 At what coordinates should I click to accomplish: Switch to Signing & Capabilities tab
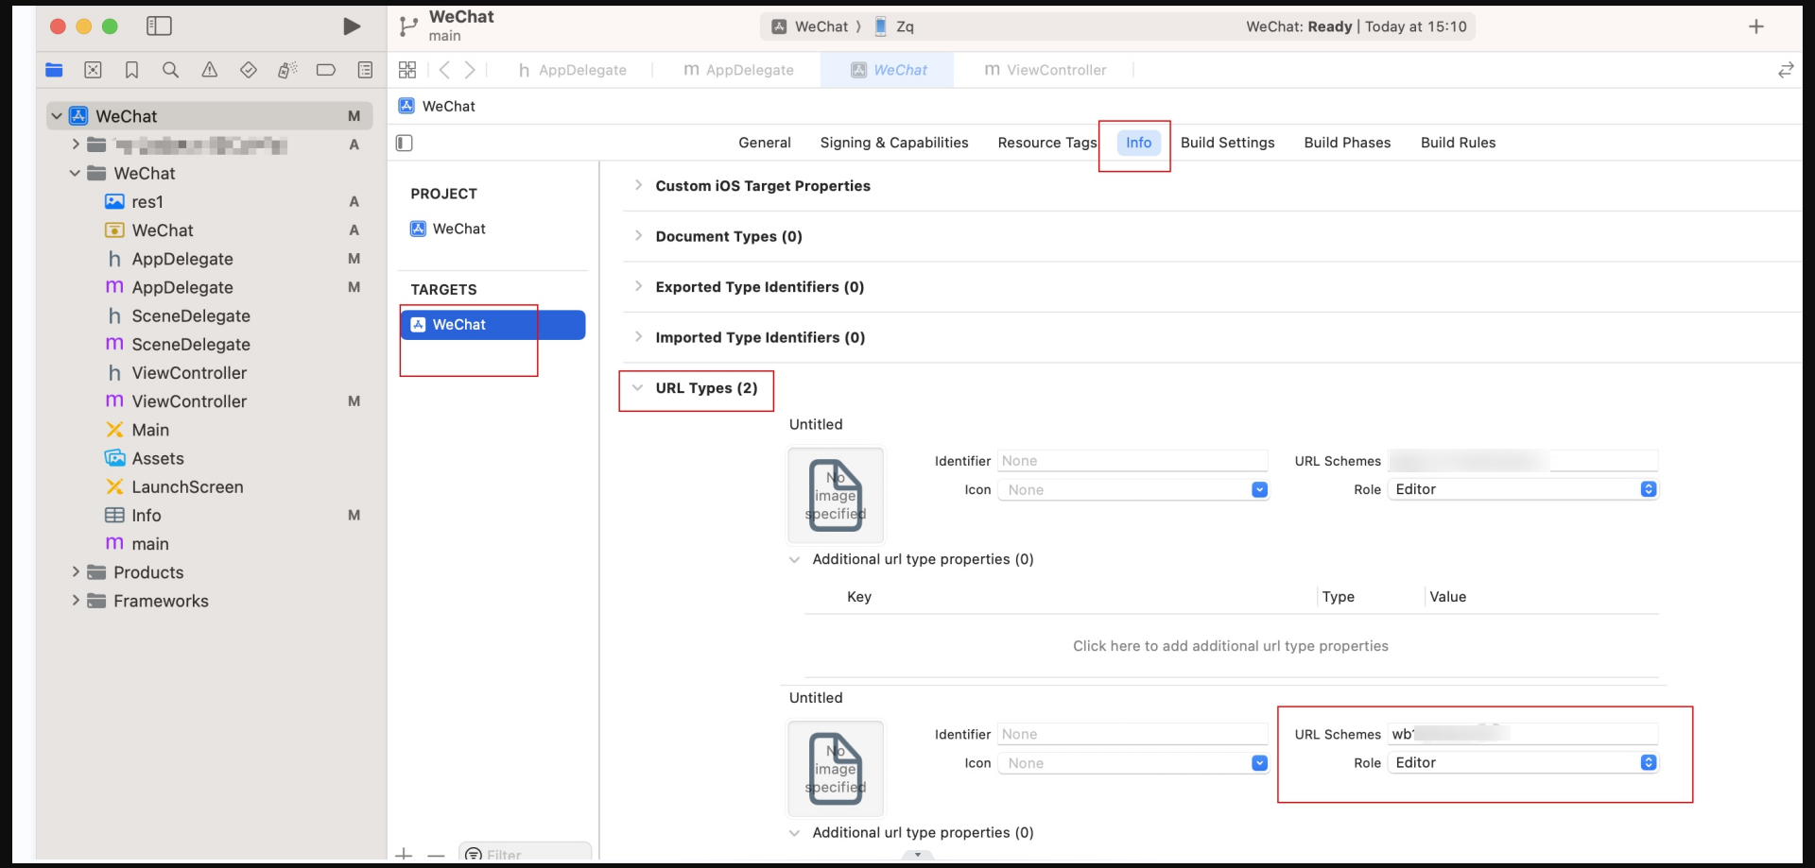pos(894,143)
